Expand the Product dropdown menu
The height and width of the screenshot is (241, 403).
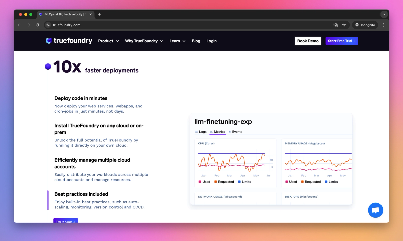[108, 41]
